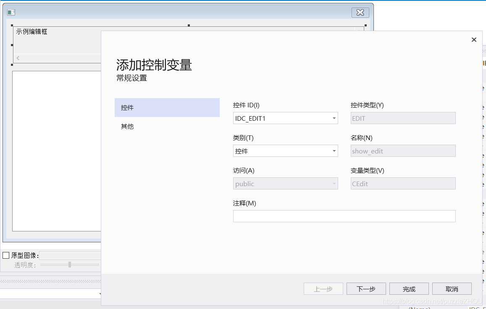Click the disabled 上一步 button
This screenshot has height=309, width=486.
pyautogui.click(x=323, y=288)
